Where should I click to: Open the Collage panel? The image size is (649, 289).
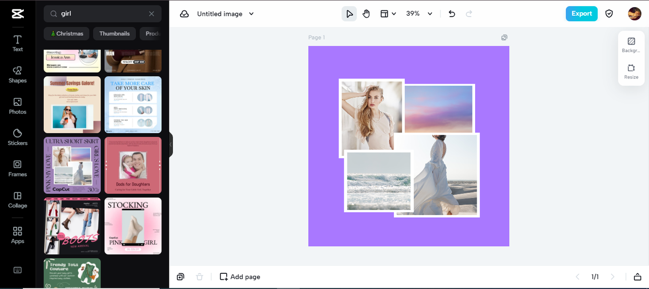(x=18, y=200)
